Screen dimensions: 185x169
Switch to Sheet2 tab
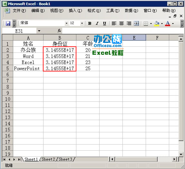[x=48, y=159]
